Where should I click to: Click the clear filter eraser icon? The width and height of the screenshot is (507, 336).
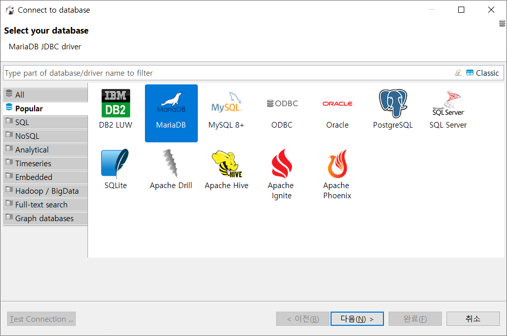point(458,73)
